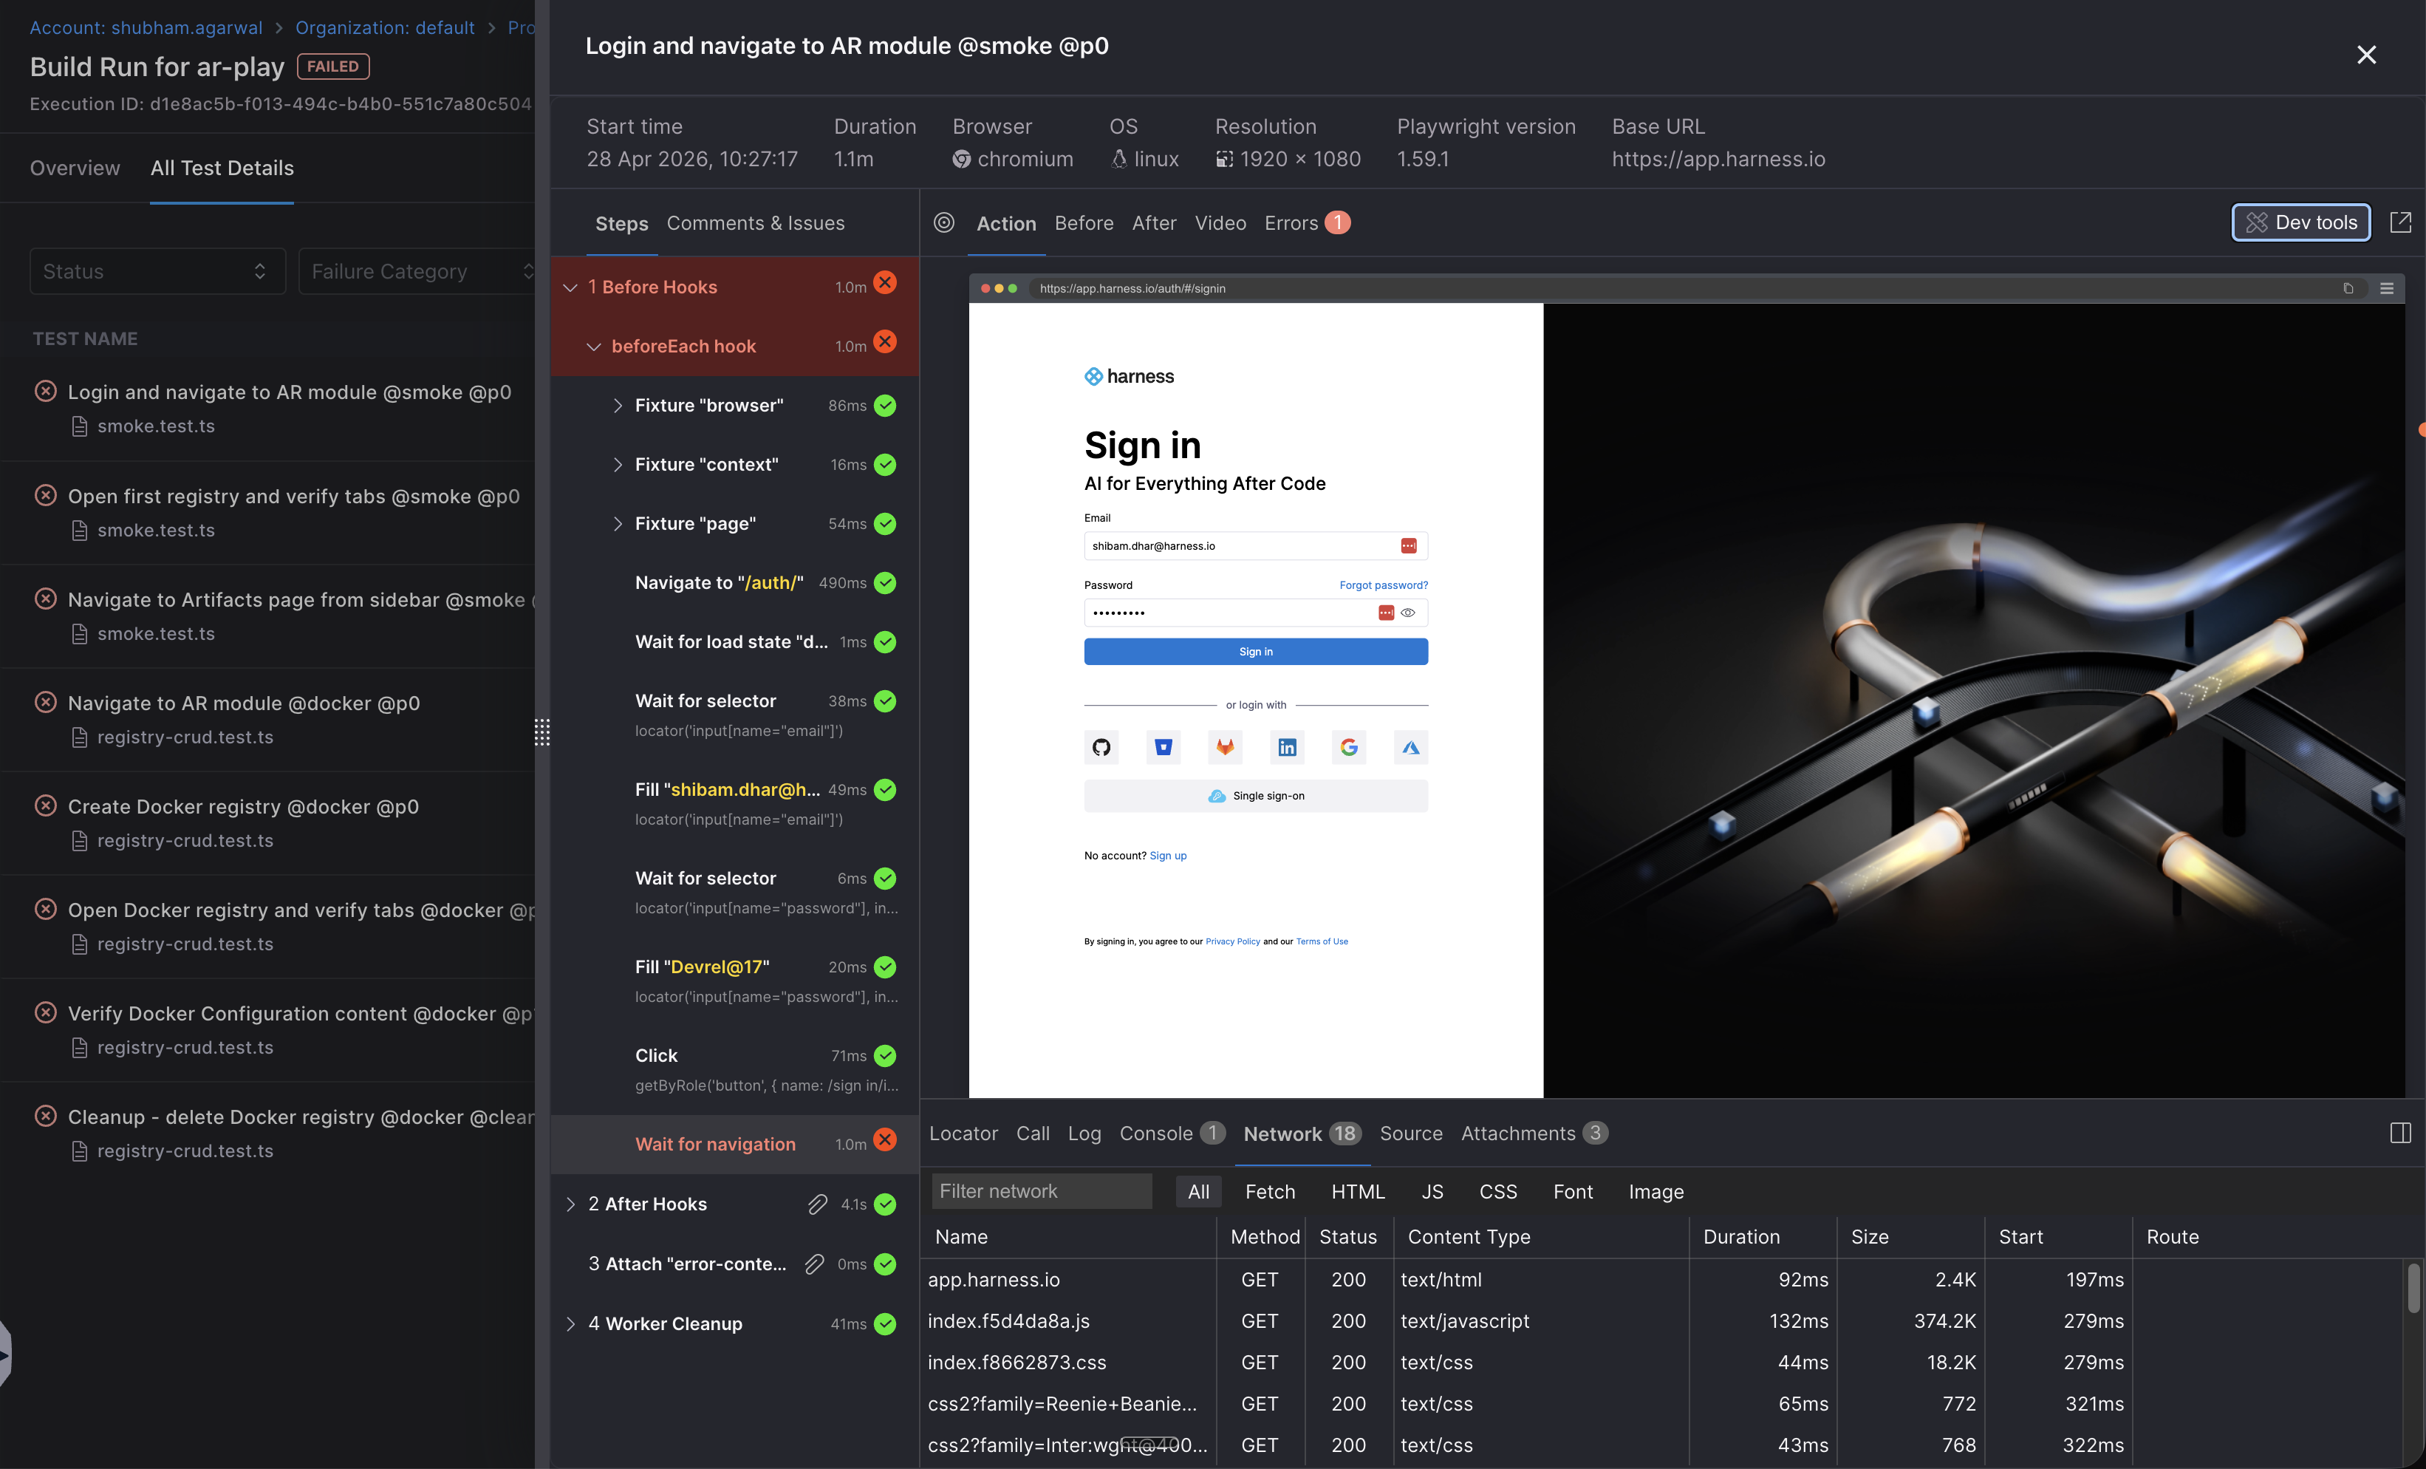This screenshot has width=2426, height=1469.
Task: Open the Errors tab
Action: (x=1307, y=223)
